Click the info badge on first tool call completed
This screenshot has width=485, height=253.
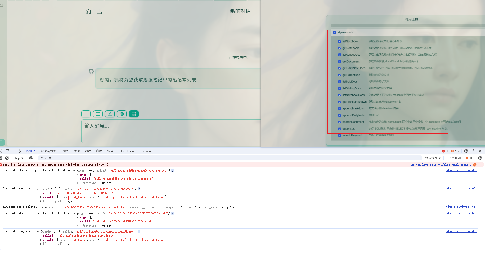click(139, 189)
